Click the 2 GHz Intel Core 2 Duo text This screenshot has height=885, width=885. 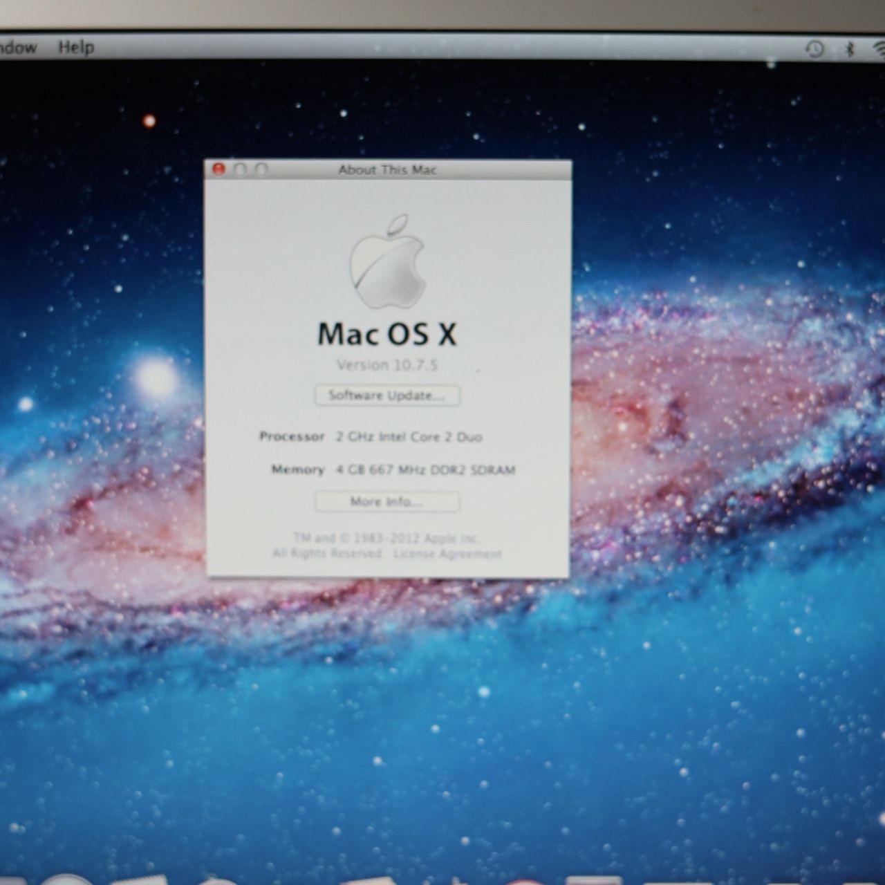click(x=409, y=437)
